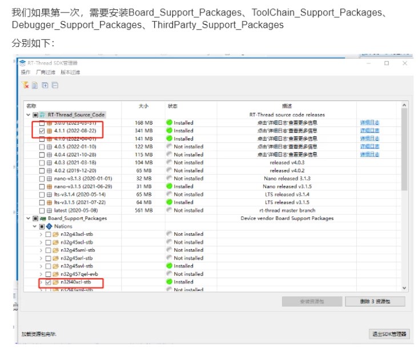Click the folder icon of n32l40xcl-stb
Viewport: 418px width, 358px height.
pos(56,282)
